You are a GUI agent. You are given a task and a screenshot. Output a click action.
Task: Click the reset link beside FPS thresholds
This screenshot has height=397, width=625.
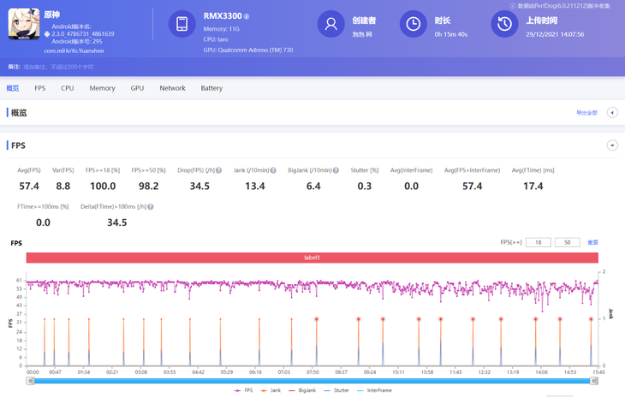pyautogui.click(x=592, y=243)
